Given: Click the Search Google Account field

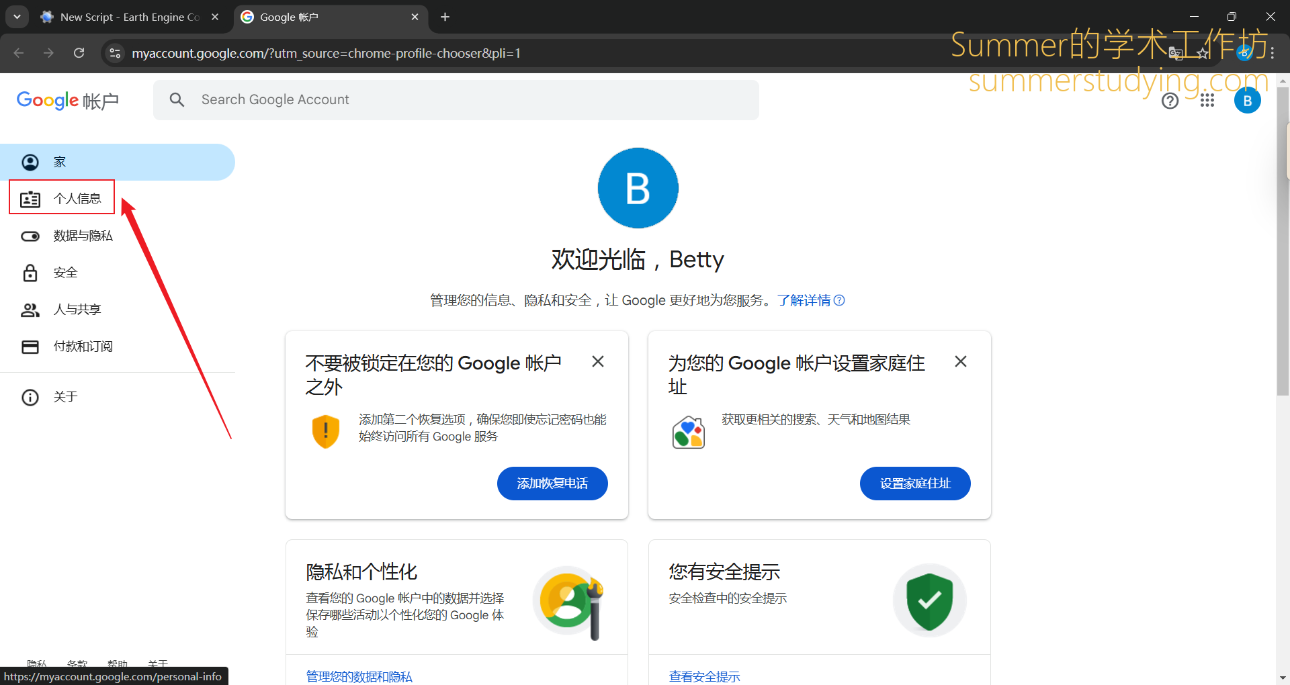Looking at the screenshot, I should (x=456, y=100).
